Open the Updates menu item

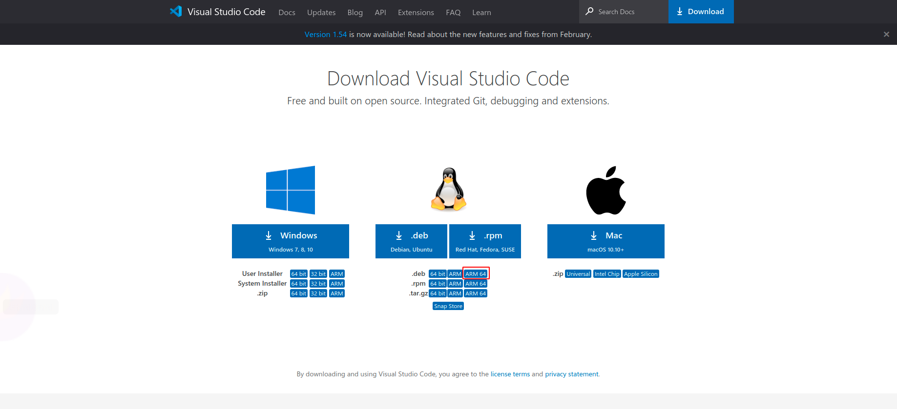click(321, 12)
